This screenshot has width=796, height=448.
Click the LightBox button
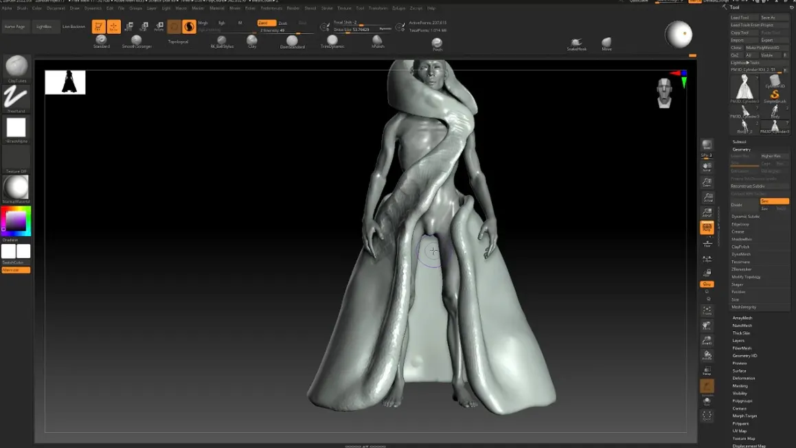(x=44, y=26)
